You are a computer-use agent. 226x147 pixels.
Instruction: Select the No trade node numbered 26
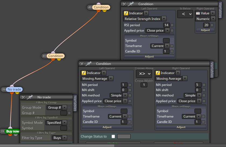click(x=14, y=89)
